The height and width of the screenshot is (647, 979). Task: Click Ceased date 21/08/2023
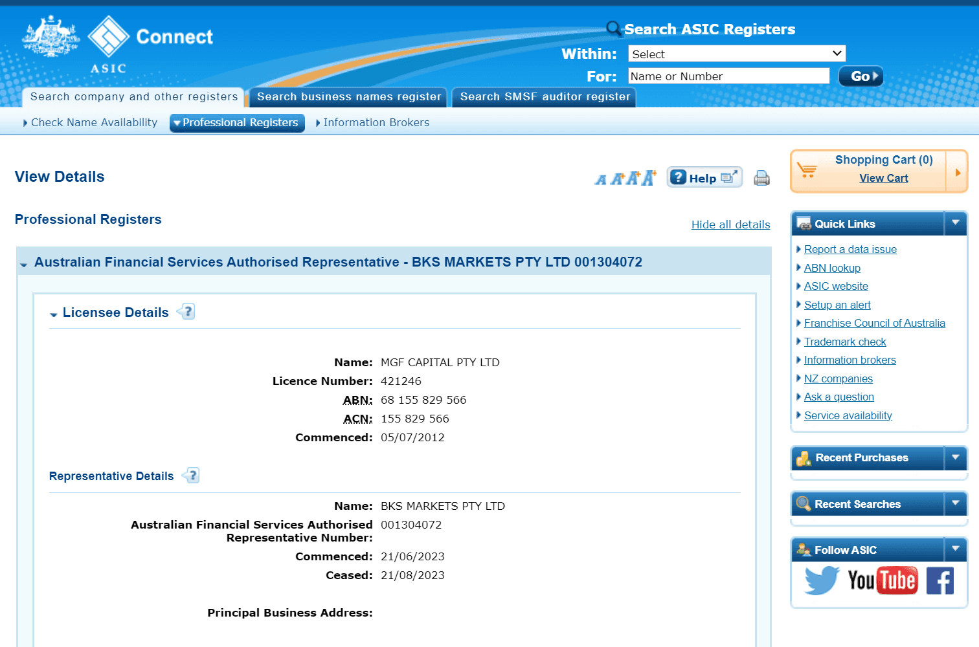pos(412,575)
